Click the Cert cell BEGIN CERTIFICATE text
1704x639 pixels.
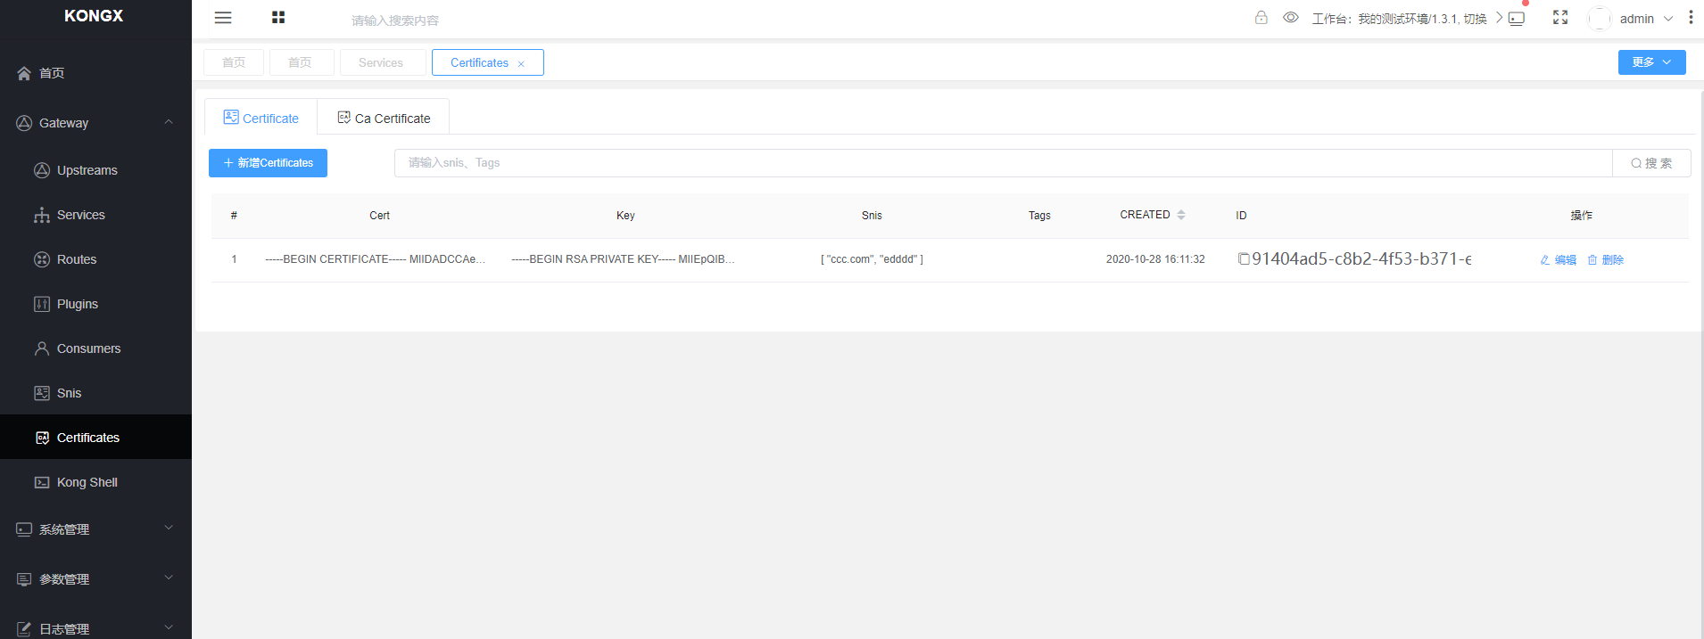point(376,259)
